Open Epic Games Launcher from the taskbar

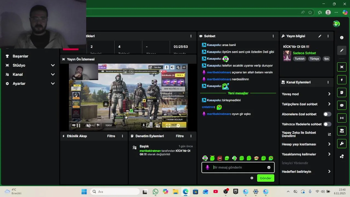[236, 192]
